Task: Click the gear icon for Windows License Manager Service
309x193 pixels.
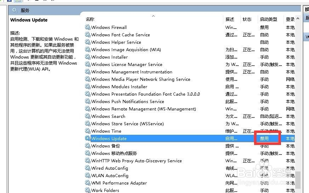Action: tap(88, 64)
